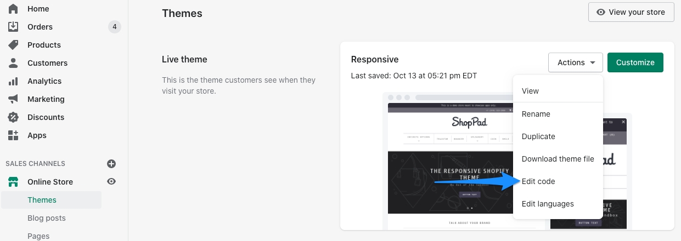
Task: Click the View your store button
Action: [x=631, y=12]
